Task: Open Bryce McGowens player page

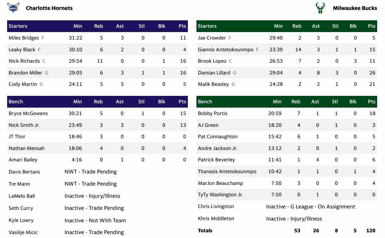Action: click(x=28, y=113)
